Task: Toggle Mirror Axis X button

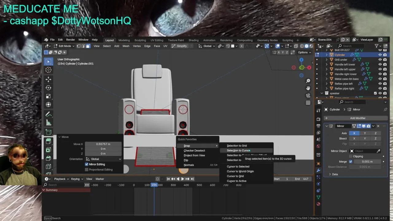Action: pos(354,133)
